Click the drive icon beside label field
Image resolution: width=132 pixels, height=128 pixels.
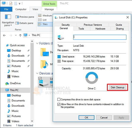pyautogui.click(x=61, y=37)
